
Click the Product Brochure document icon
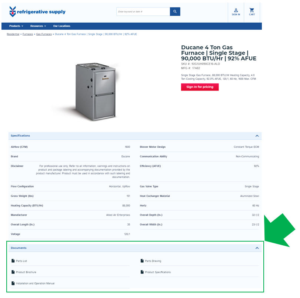tap(13, 272)
